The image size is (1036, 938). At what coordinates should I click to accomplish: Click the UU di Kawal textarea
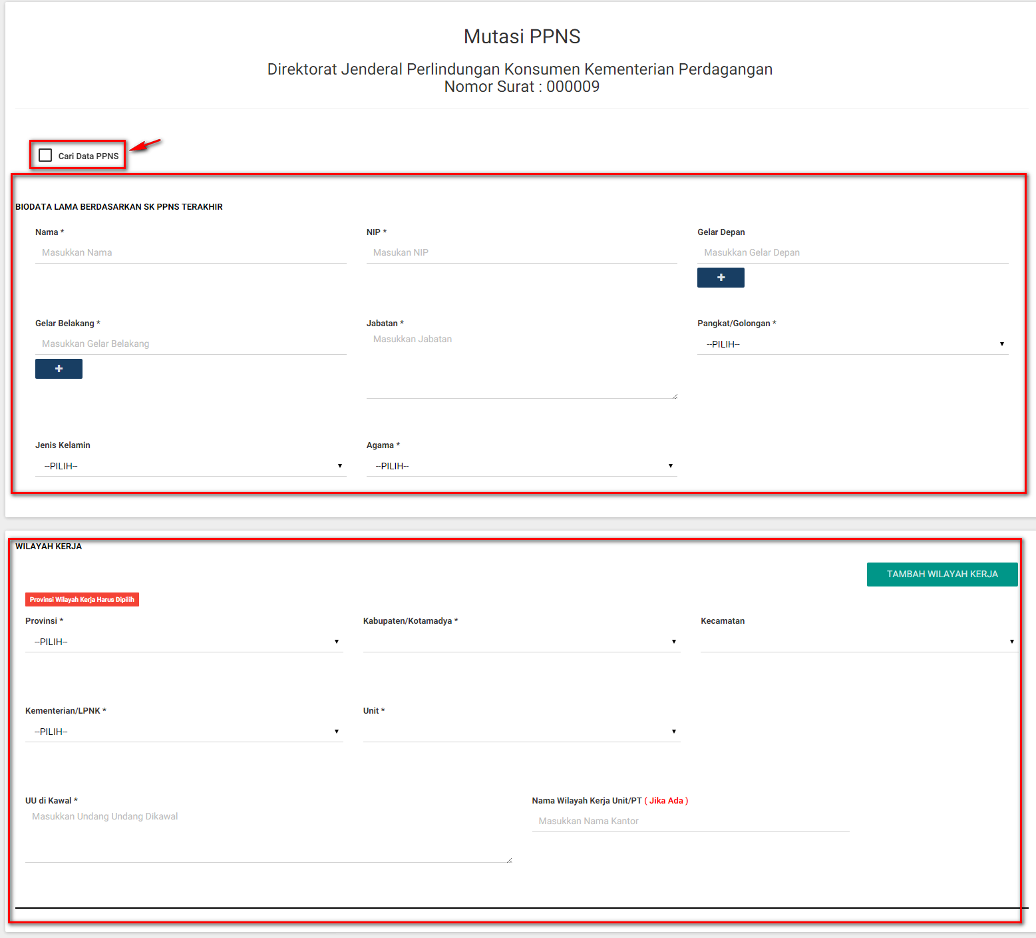267,835
